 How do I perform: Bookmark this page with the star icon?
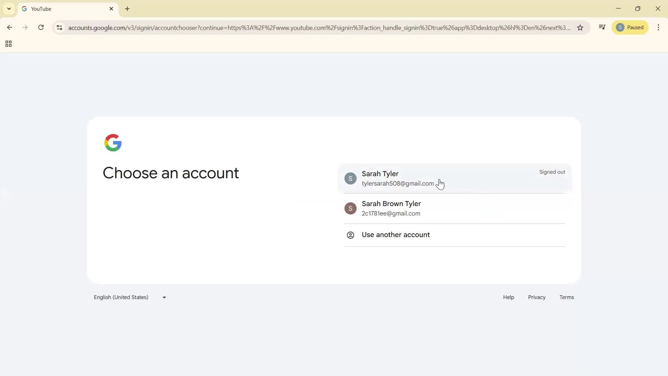tap(580, 28)
